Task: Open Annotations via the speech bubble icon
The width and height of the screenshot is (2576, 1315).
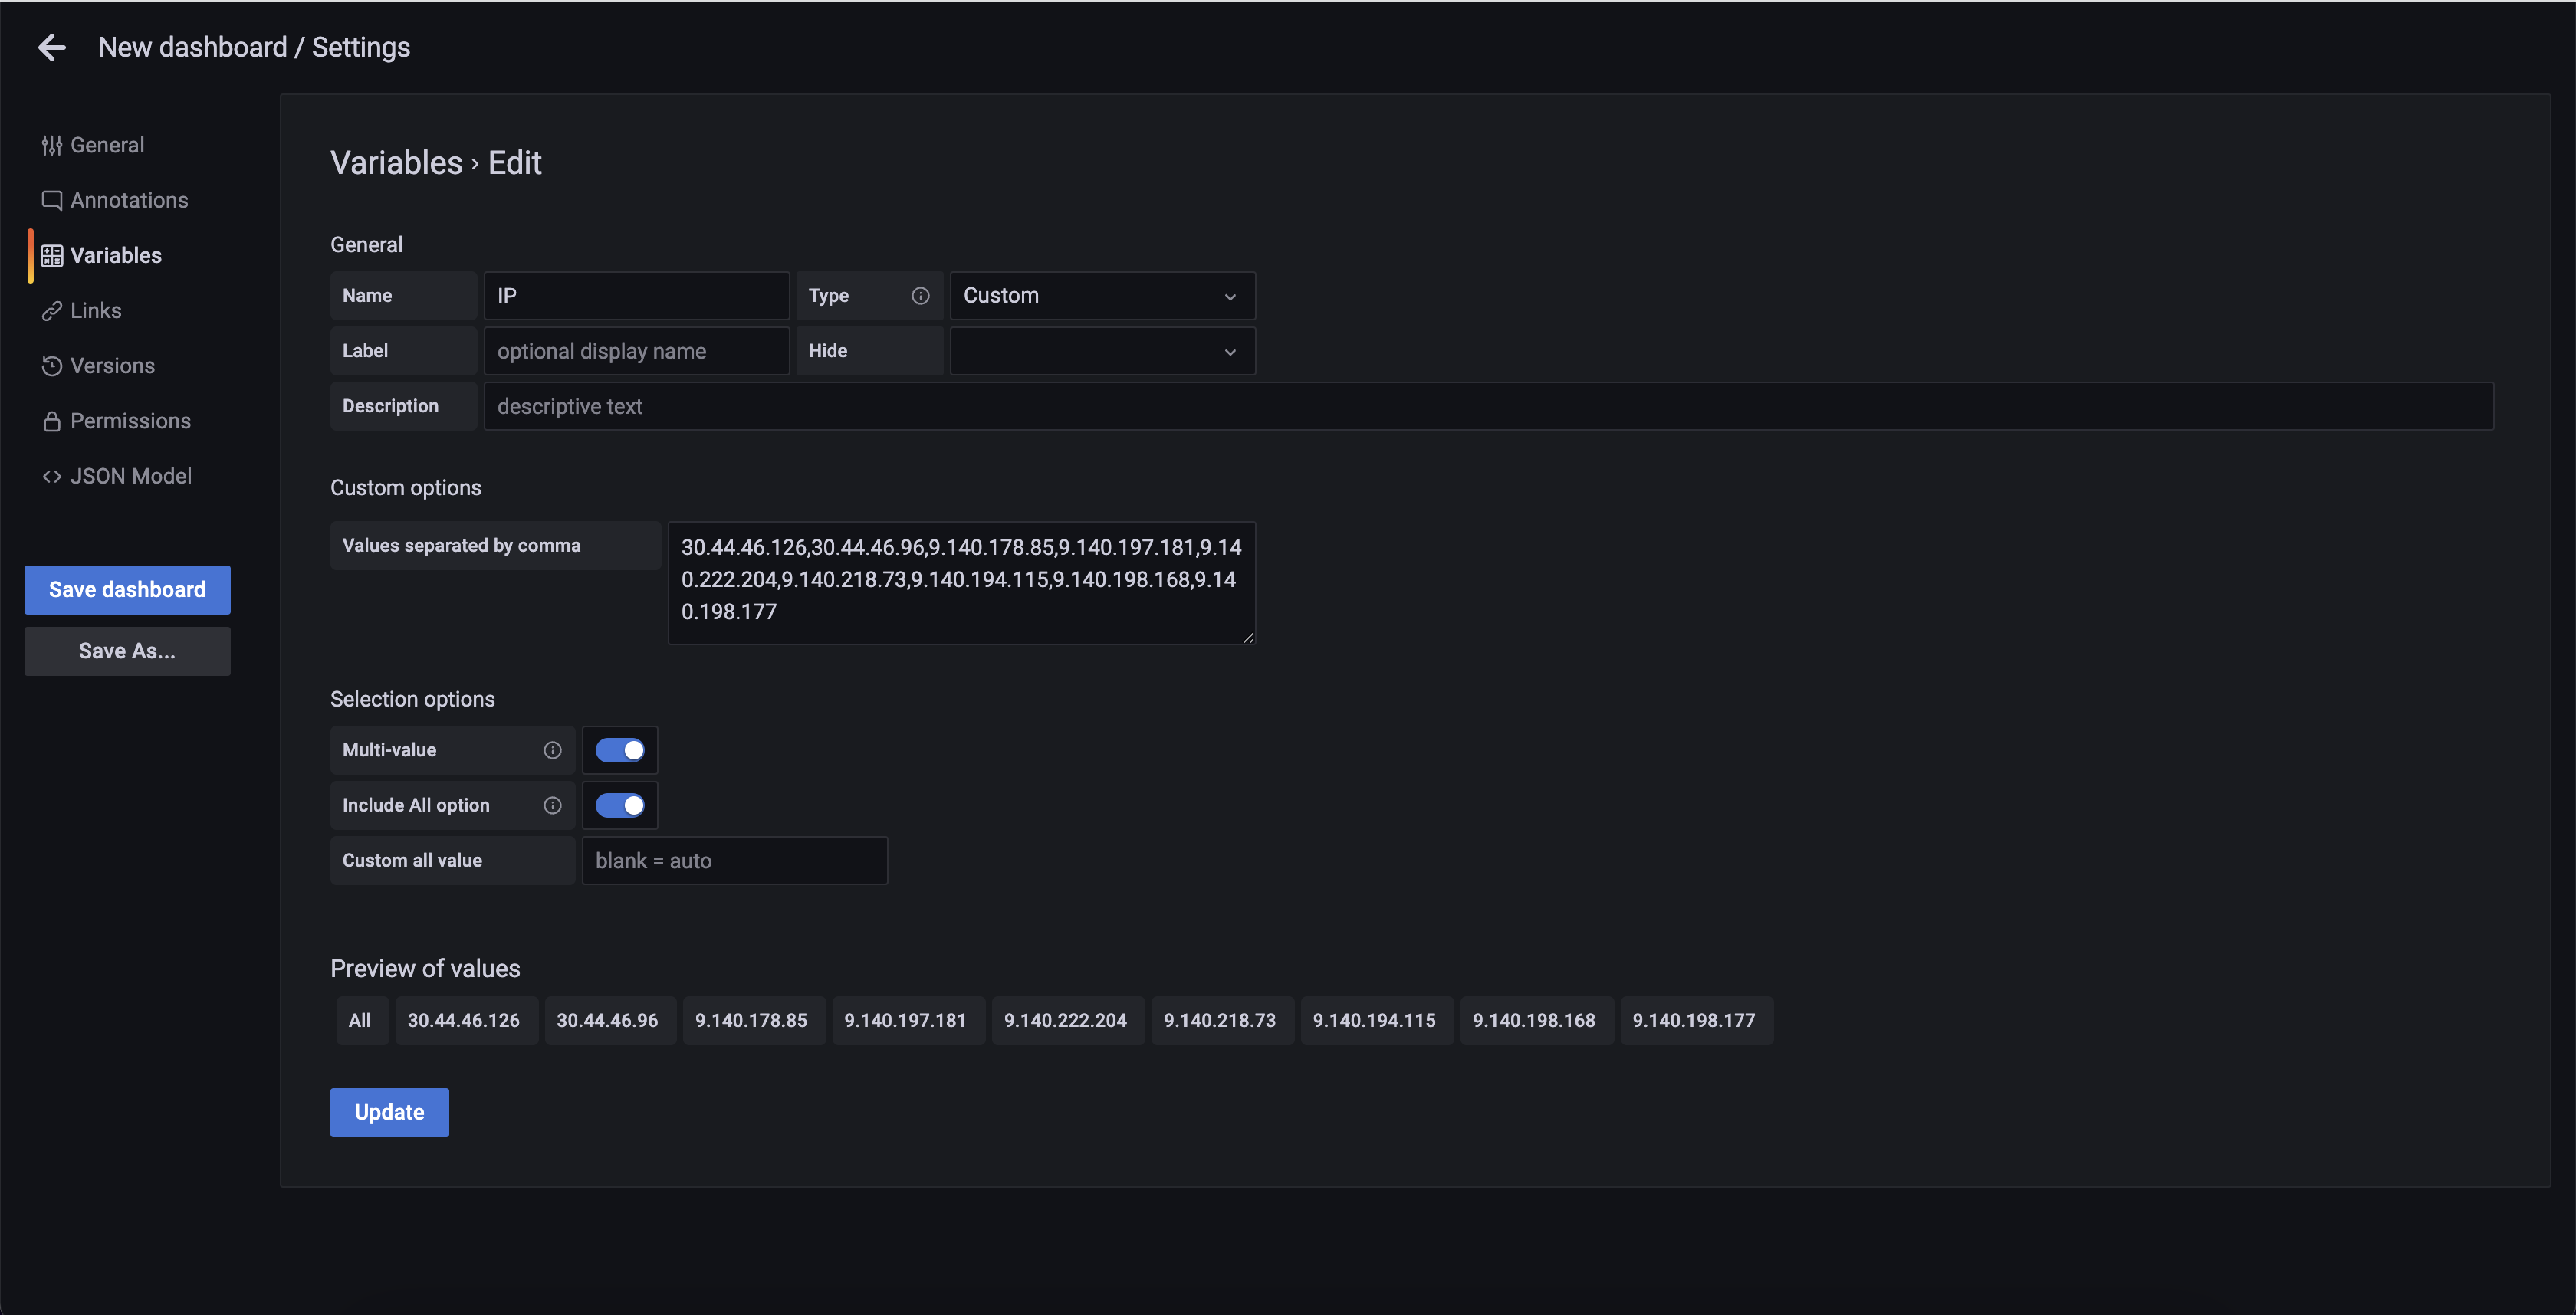Action: pos(52,198)
